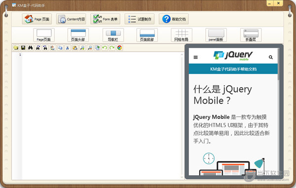
Task: Open the hamburger menu in jQuery preview
Action: point(195,57)
